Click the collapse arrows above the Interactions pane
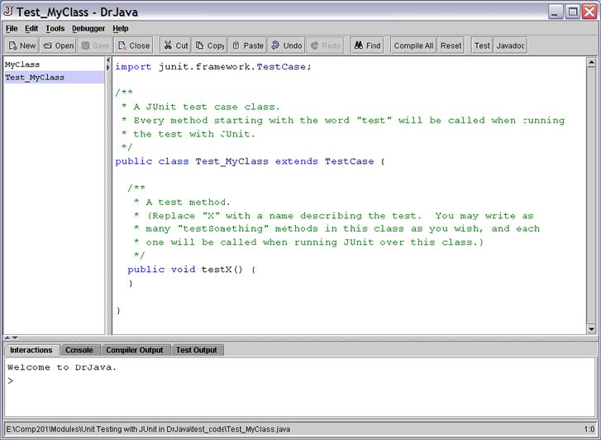The height and width of the screenshot is (440, 601). (11, 338)
